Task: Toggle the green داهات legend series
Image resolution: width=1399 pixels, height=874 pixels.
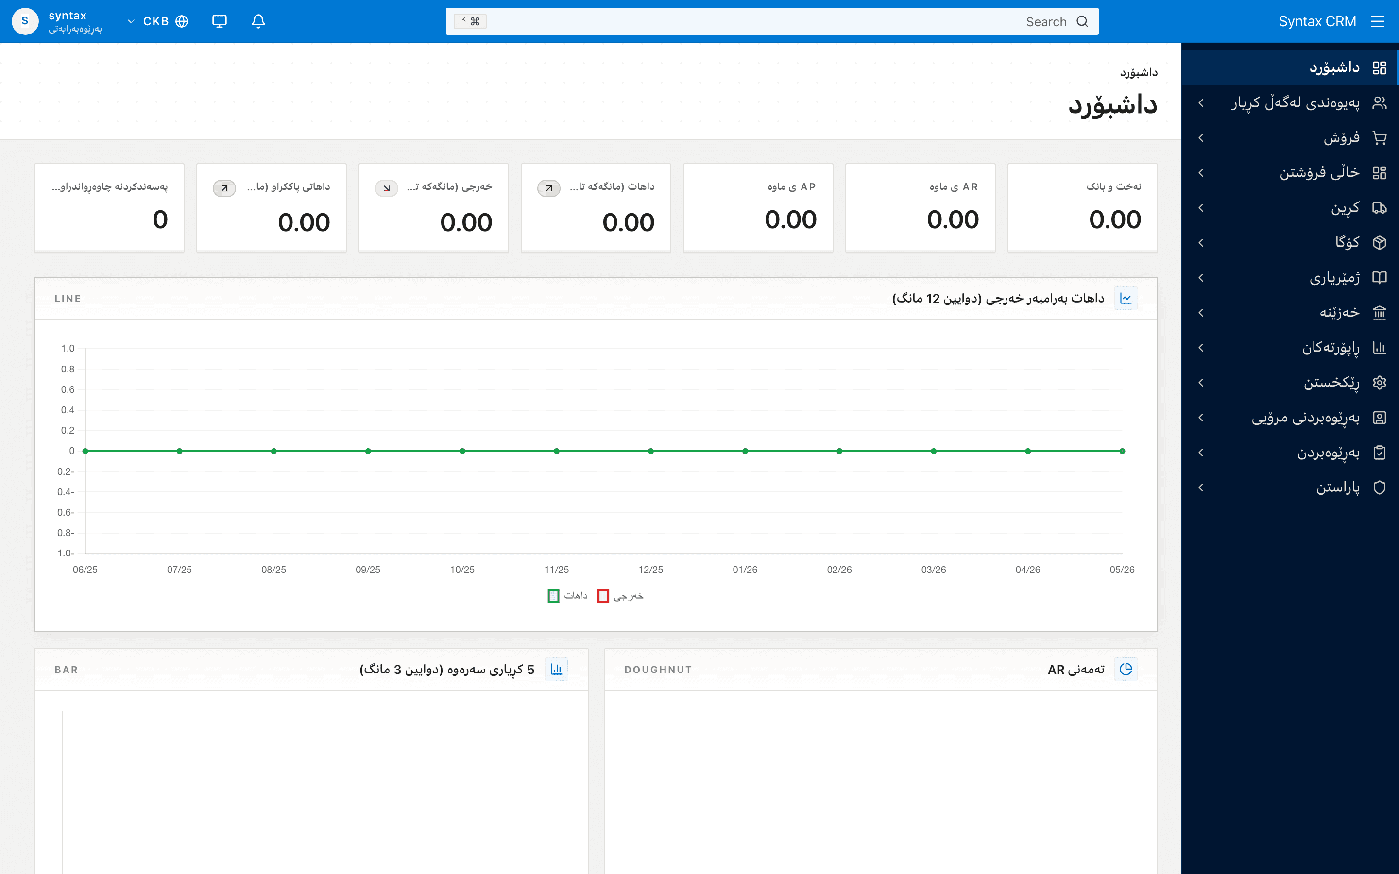Action: (567, 595)
